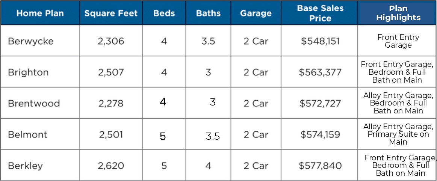
Task: Open the Brighton home plan
Action: point(28,72)
